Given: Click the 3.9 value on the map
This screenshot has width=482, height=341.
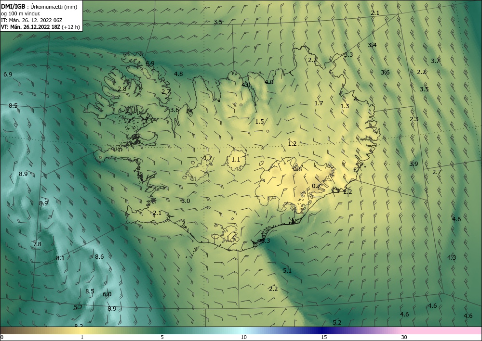Looking at the screenshot, I should [414, 164].
